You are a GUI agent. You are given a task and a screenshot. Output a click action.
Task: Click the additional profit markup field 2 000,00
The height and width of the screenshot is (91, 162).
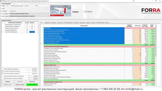click(x=33, y=79)
